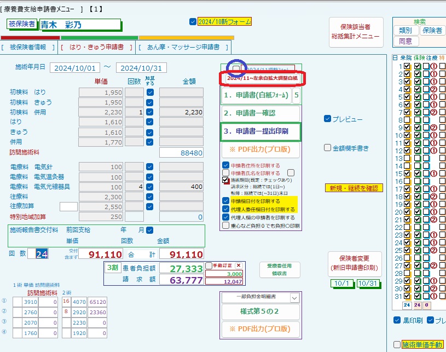
Task: Toggle 加算する checkbox for 初検料 はり
Action: coord(150,92)
